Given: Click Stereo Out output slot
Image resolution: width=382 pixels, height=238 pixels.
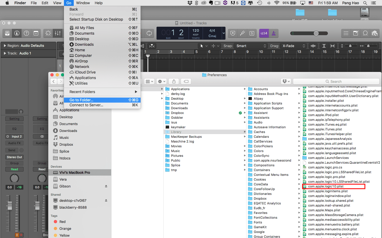Looking at the screenshot, I should (x=15, y=157).
